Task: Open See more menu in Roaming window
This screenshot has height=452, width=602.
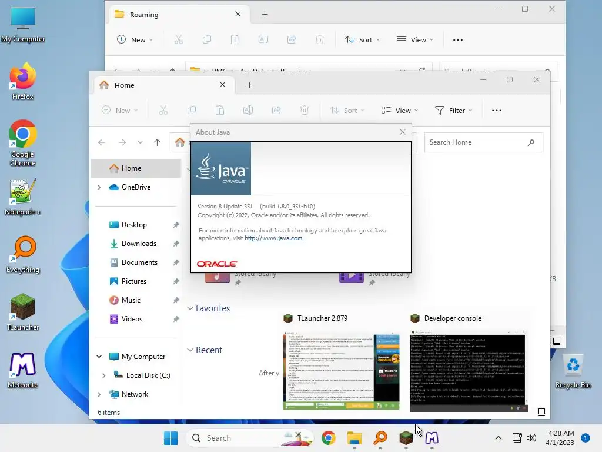Action: [457, 39]
